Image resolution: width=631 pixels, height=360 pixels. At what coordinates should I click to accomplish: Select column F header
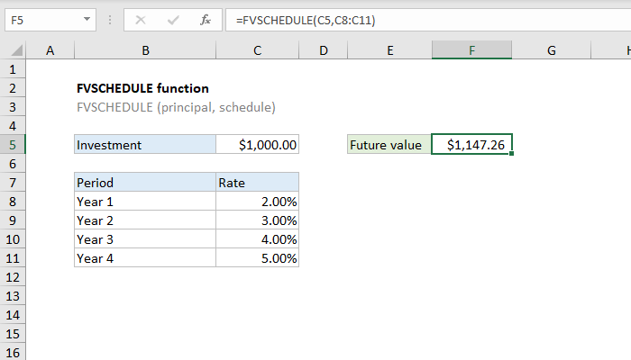tap(472, 52)
